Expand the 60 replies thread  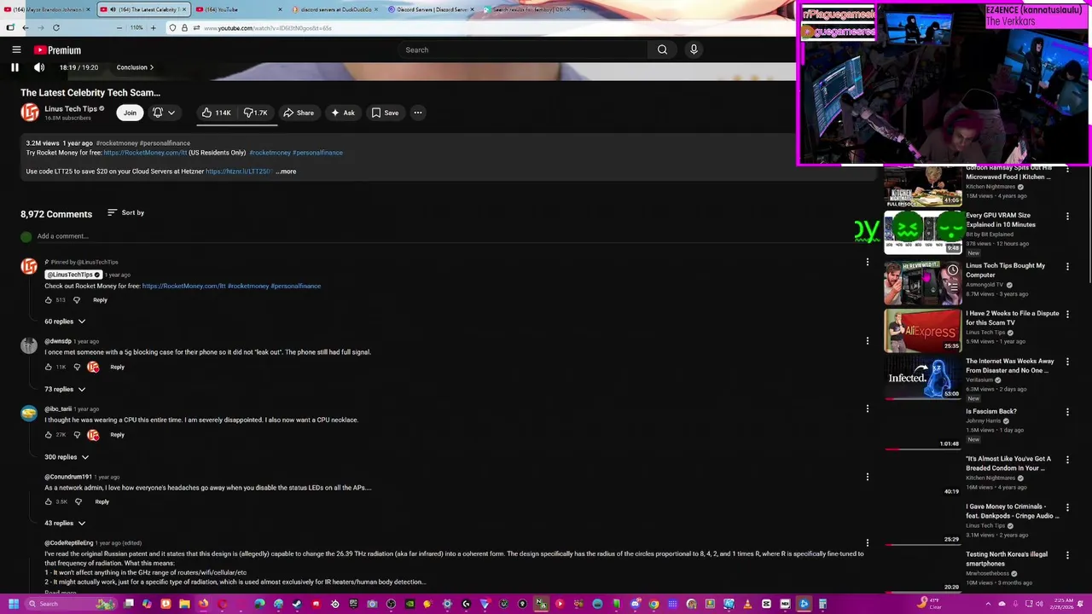(65, 321)
